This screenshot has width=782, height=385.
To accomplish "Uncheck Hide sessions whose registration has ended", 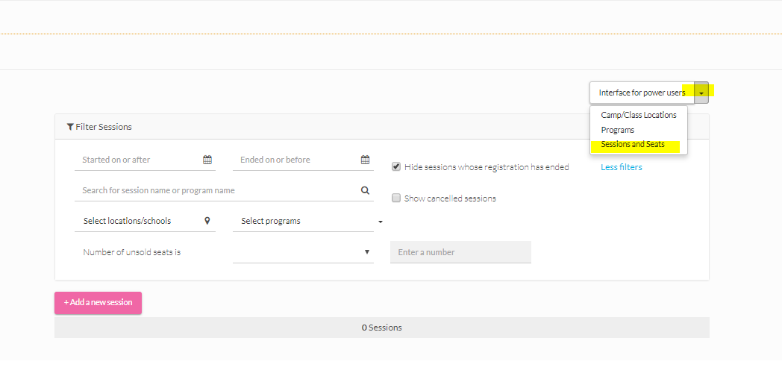I will click(396, 167).
